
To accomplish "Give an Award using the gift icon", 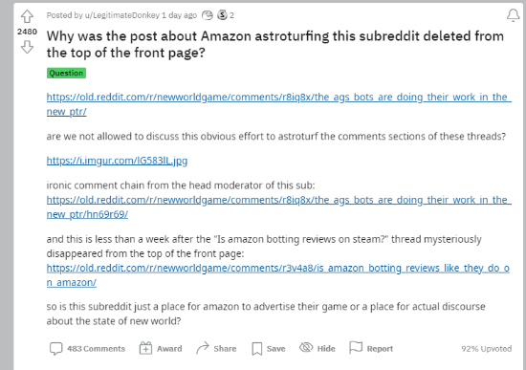I will pyautogui.click(x=161, y=349).
